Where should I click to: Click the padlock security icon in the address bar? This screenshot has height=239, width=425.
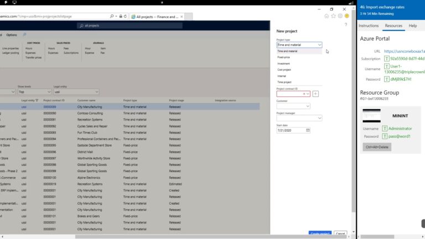121,16
